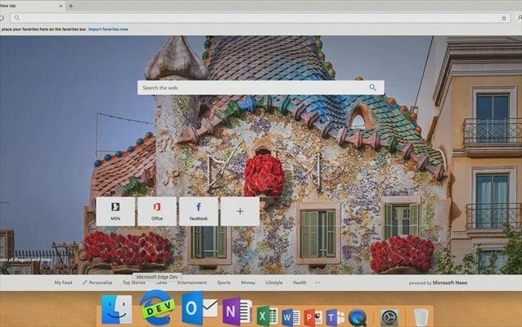Focus the Search the web box

(x=260, y=88)
